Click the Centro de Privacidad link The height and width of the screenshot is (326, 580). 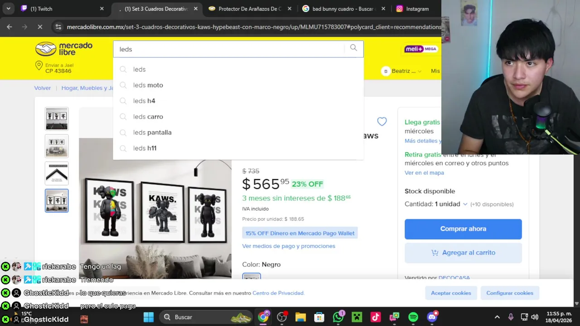(x=278, y=293)
